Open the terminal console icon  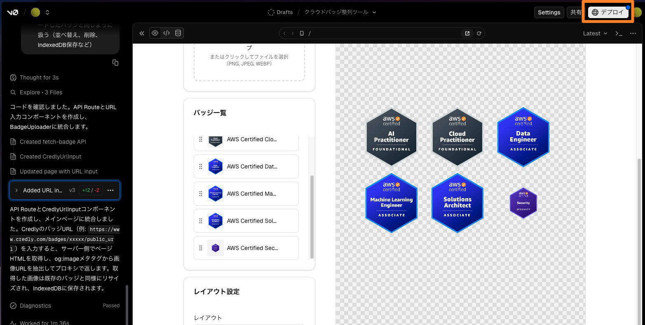click(x=619, y=33)
